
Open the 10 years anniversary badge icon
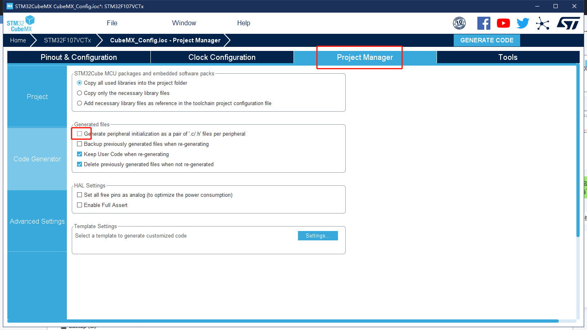(x=459, y=23)
